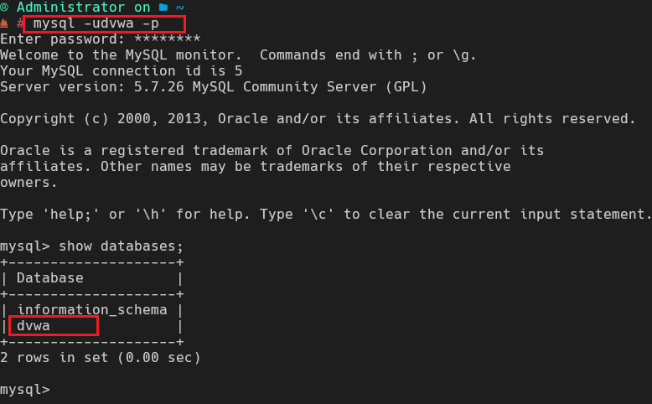Viewport: 652px width, 404px height.
Task: Click the Administrator username text
Action: tap(70, 8)
